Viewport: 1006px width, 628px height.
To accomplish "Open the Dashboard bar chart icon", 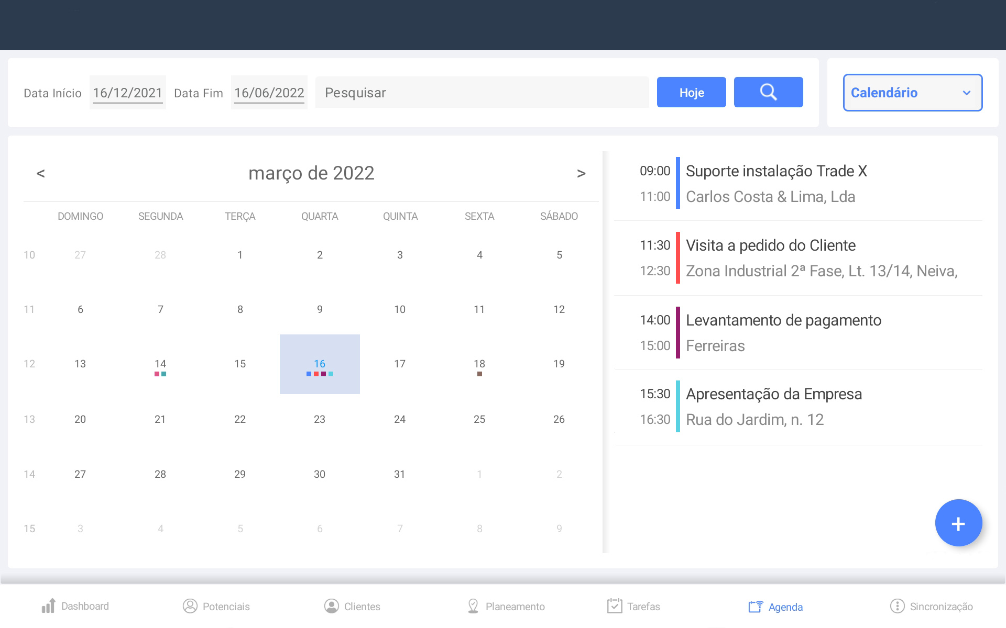I will tap(48, 606).
